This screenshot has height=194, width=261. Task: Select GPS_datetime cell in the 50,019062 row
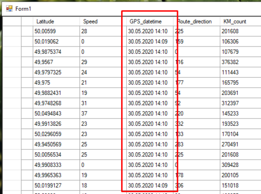pos(150,42)
